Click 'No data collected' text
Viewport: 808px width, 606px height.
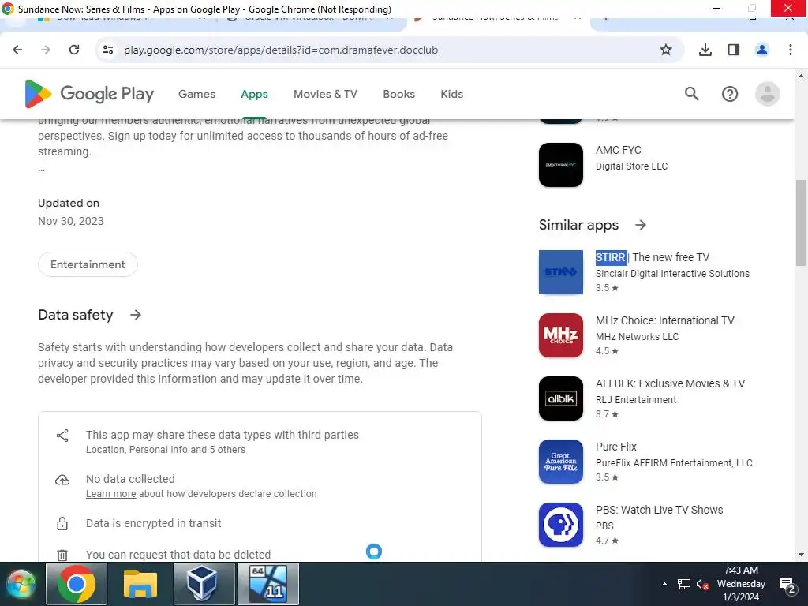coord(130,479)
